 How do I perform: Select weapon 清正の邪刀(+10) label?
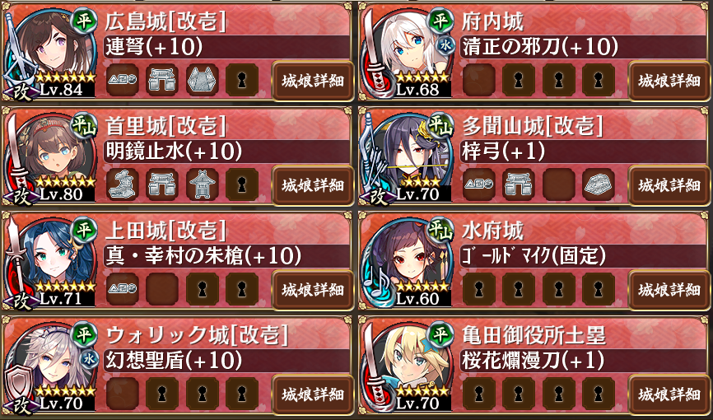pyautogui.click(x=540, y=46)
